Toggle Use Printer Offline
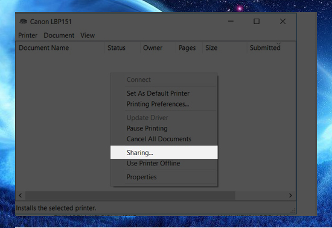332x228 pixels. [x=153, y=163]
